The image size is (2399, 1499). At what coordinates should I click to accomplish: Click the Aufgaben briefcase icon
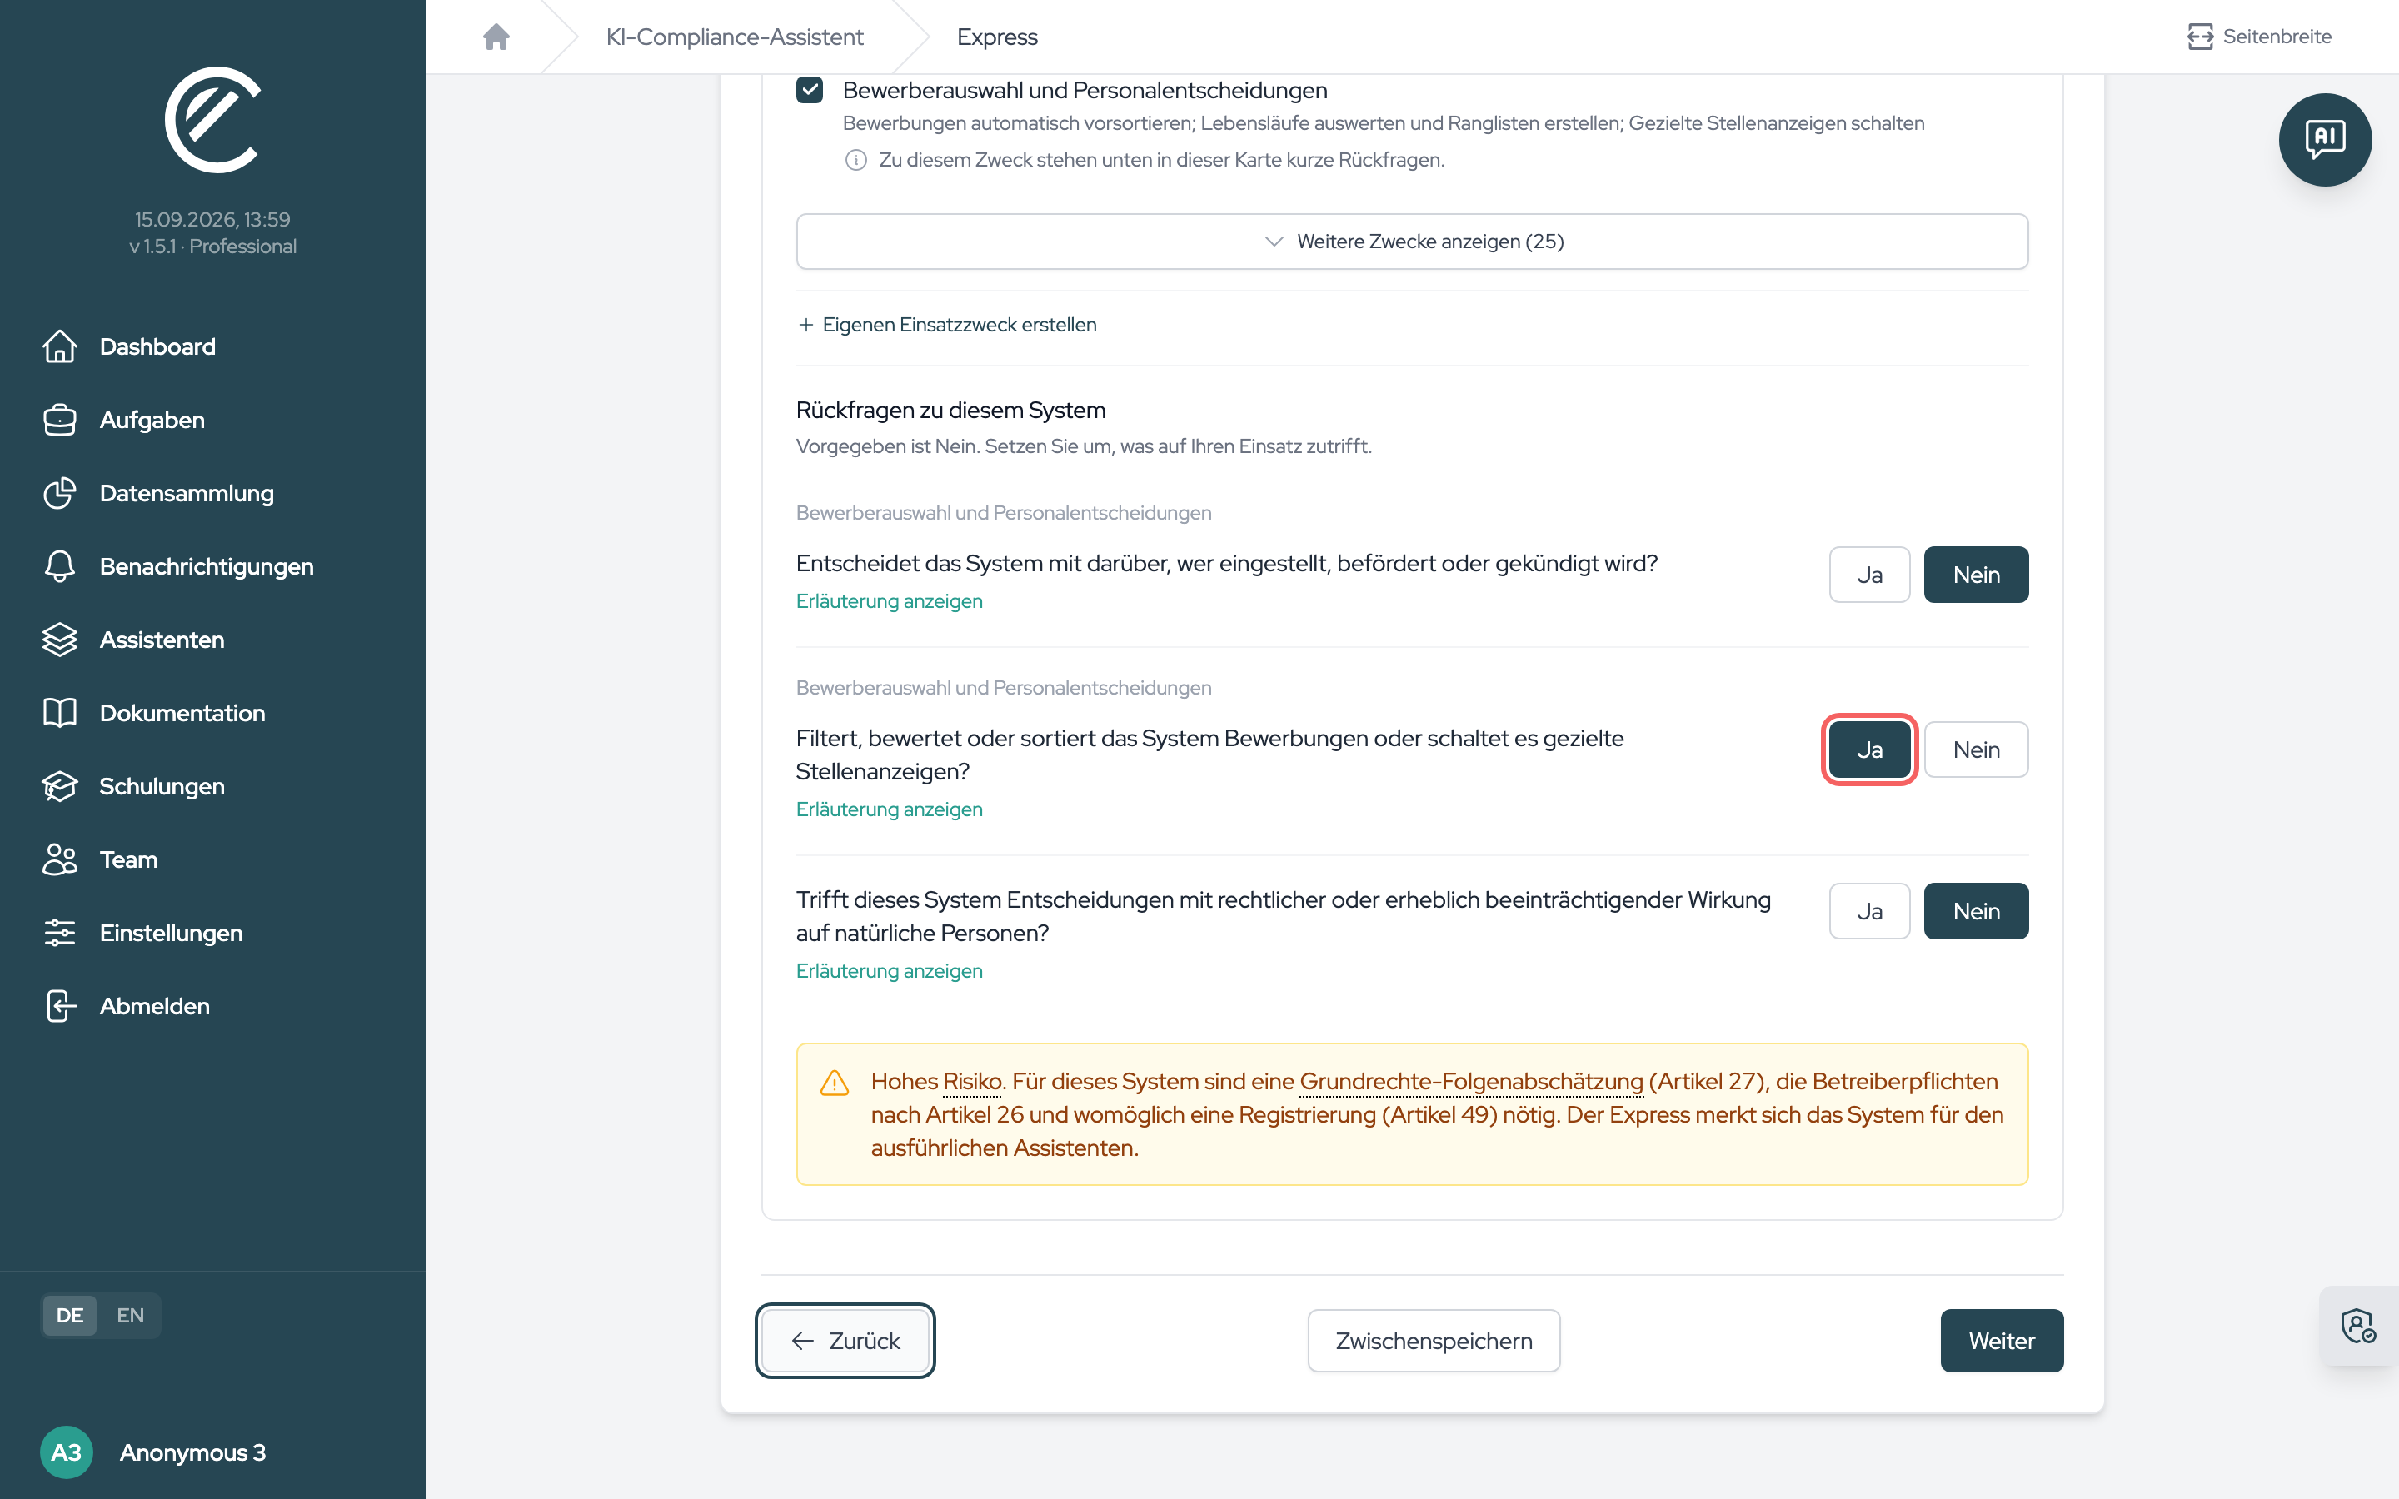coord(59,420)
